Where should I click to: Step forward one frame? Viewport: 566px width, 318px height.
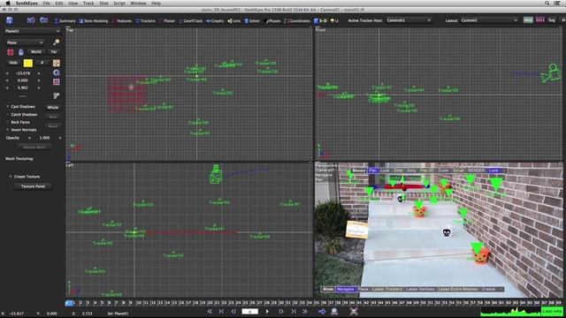coord(281,312)
